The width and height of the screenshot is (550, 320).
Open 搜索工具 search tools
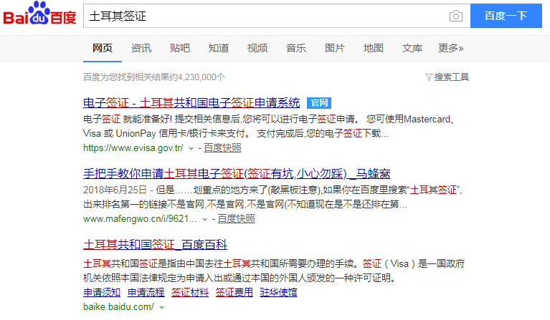tap(447, 77)
